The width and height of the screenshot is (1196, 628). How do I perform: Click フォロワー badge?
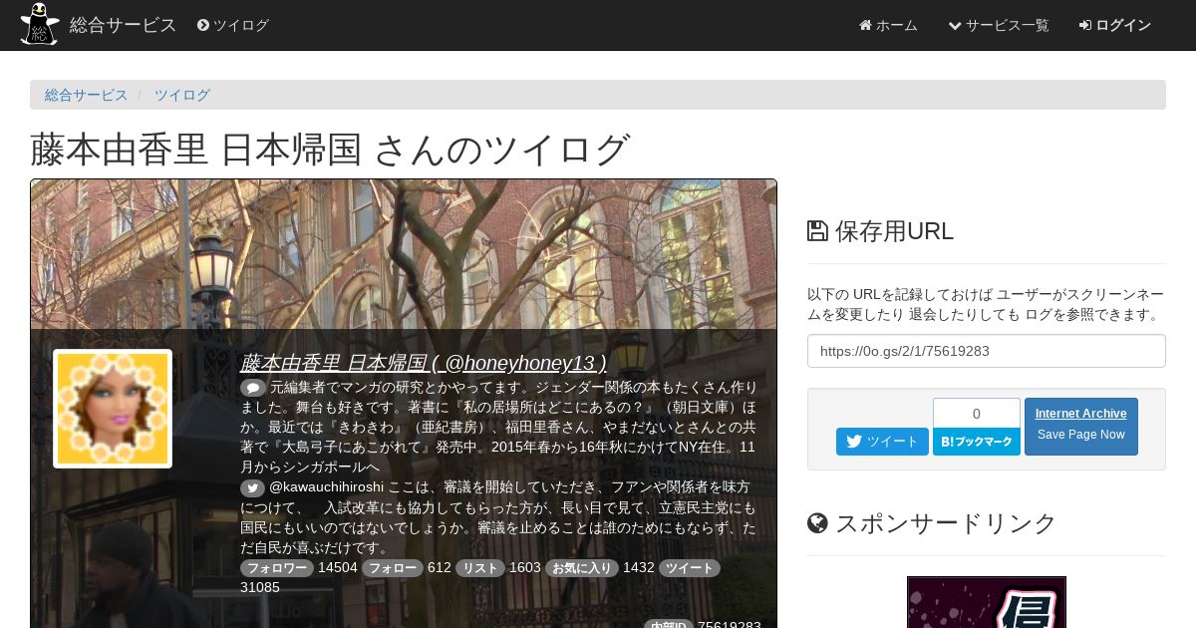tap(277, 568)
